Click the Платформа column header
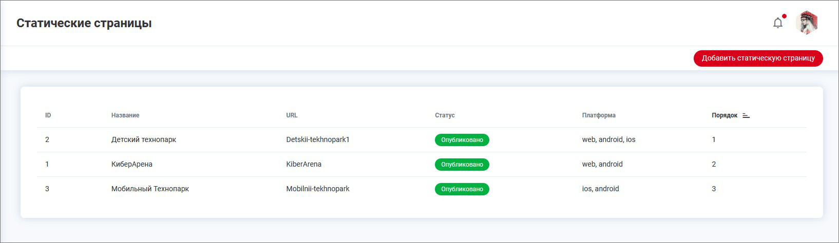This screenshot has width=839, height=243. [x=599, y=115]
